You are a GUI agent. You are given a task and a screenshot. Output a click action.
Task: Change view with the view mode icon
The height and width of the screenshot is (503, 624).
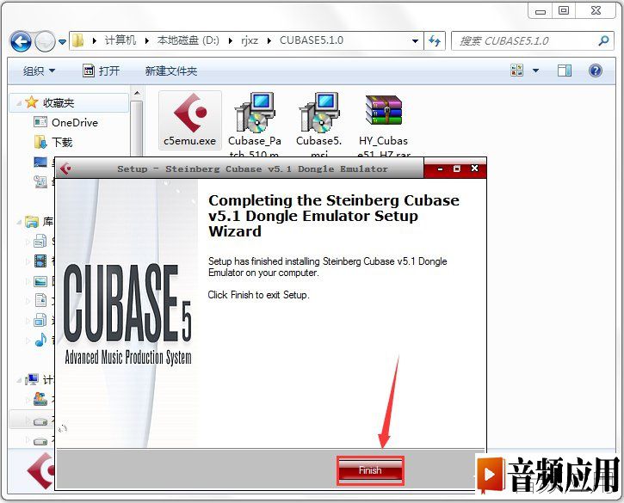(x=516, y=71)
